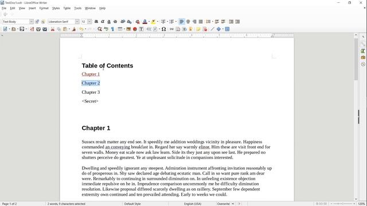
Task: Insert an image
Action: tap(128, 29)
